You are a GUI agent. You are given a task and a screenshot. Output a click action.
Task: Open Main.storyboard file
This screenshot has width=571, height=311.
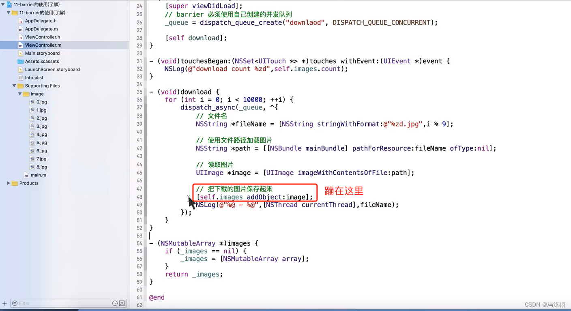(42, 53)
